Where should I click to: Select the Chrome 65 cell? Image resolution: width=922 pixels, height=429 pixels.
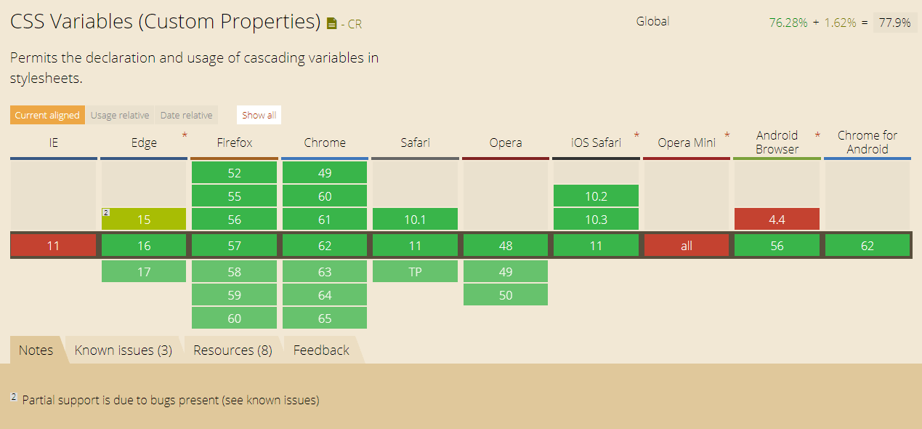click(325, 318)
